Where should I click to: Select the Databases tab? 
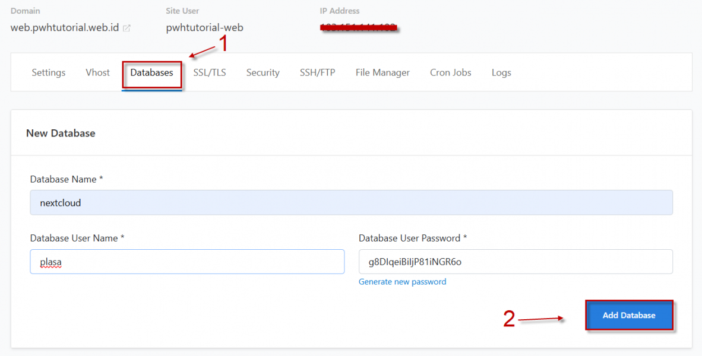tap(152, 72)
